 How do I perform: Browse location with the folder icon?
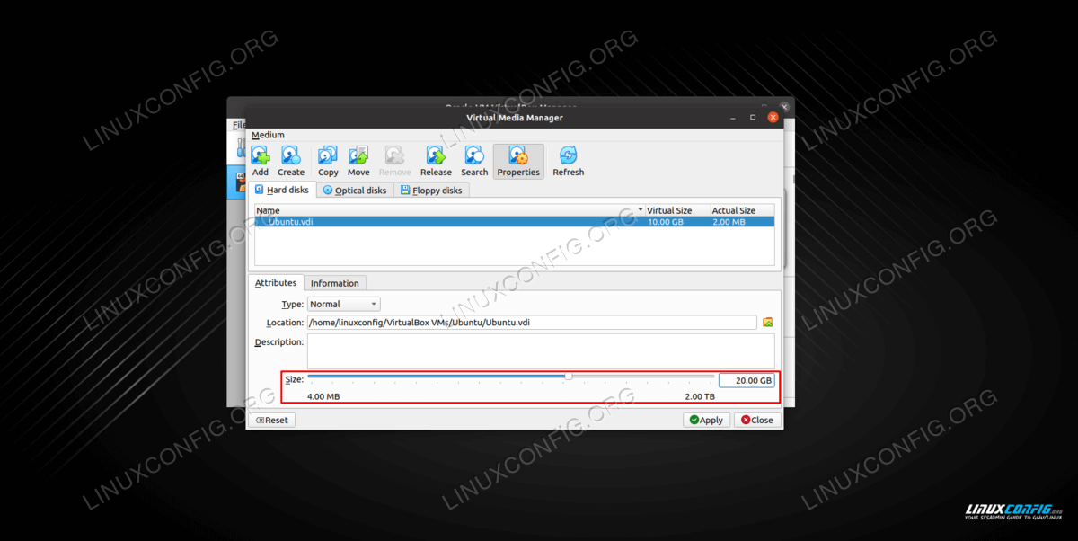tap(768, 323)
